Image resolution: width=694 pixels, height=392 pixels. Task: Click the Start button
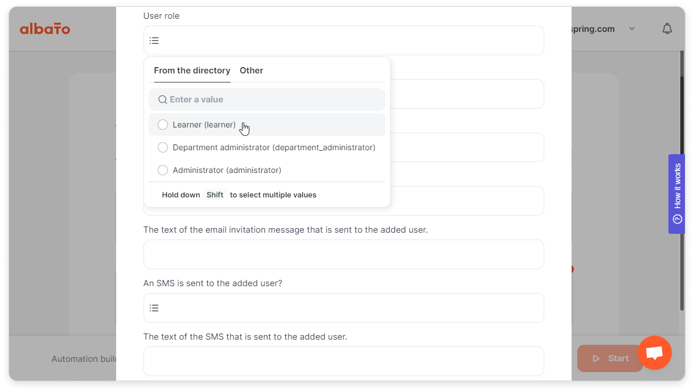610,358
